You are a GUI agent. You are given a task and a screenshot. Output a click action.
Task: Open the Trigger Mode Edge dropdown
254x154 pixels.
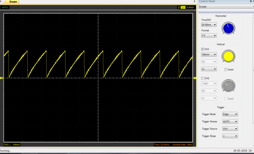point(230,114)
